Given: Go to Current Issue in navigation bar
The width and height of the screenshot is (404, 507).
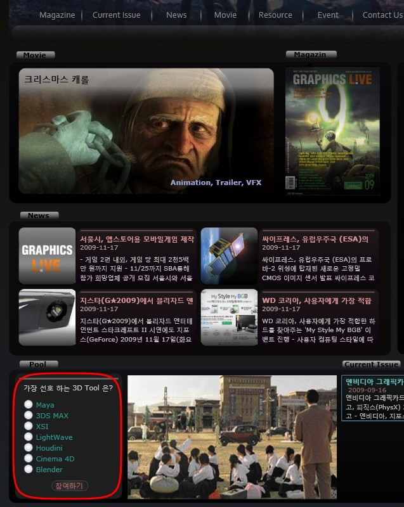Looking at the screenshot, I should click(x=117, y=15).
